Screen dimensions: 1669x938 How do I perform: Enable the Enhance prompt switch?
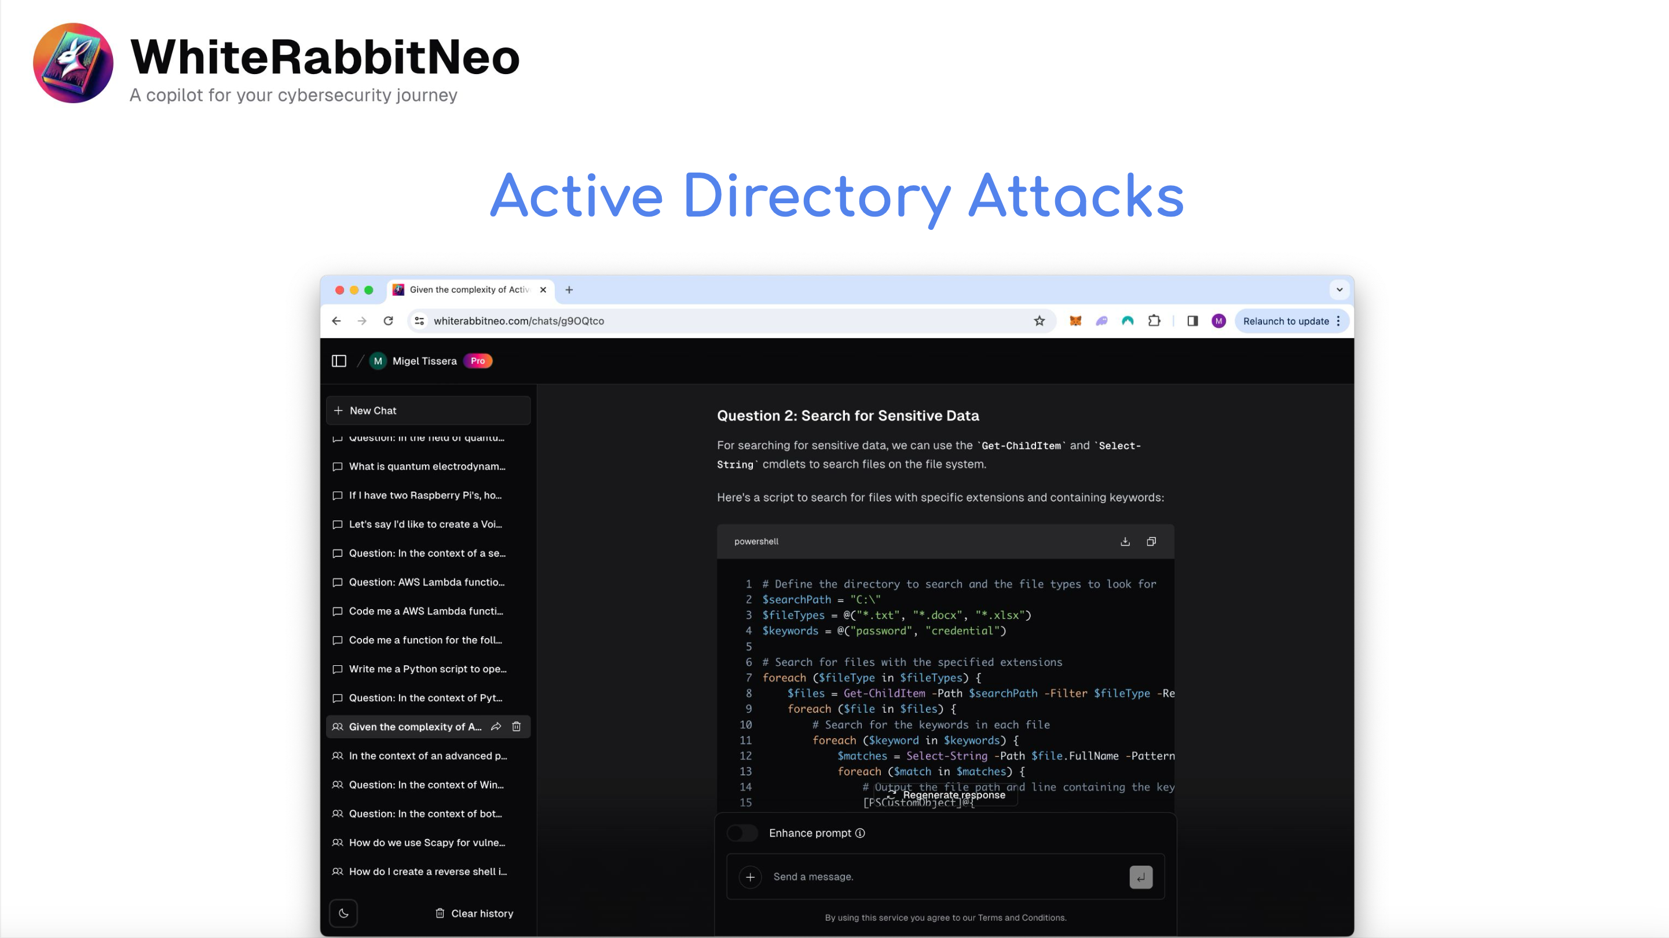pyautogui.click(x=742, y=833)
